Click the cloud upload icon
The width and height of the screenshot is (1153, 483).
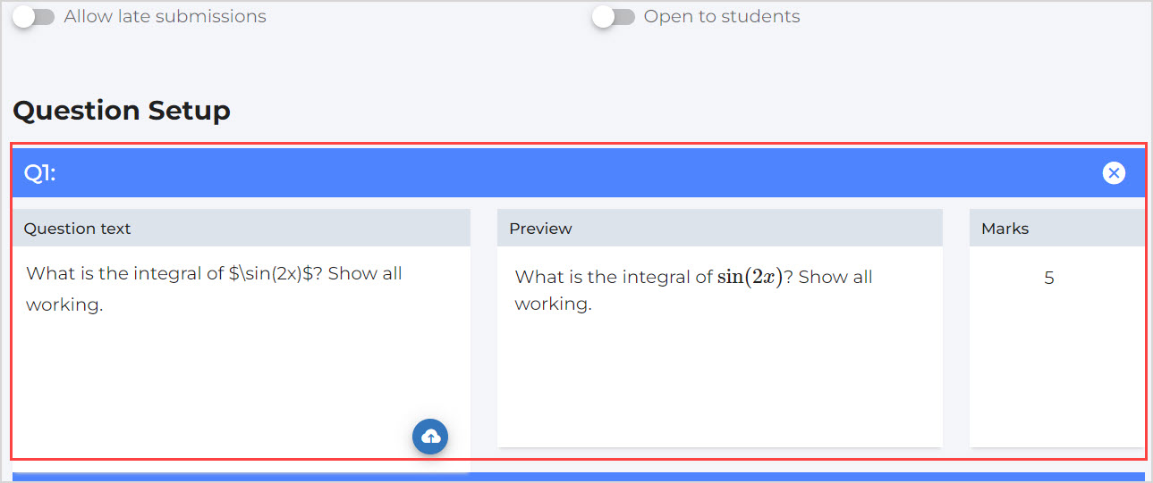(x=430, y=437)
